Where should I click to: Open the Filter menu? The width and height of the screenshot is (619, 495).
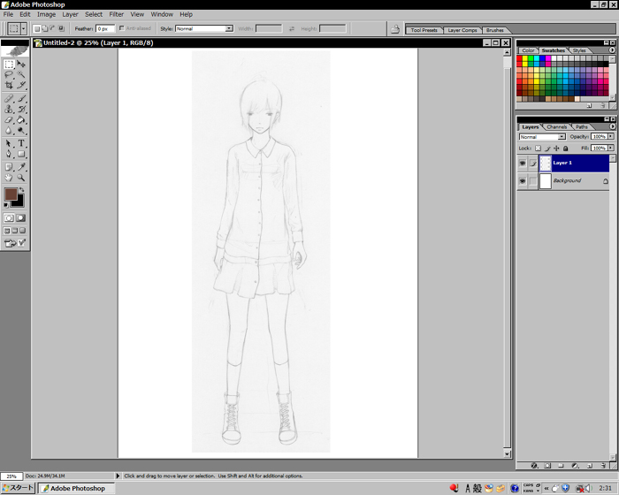[x=116, y=14]
